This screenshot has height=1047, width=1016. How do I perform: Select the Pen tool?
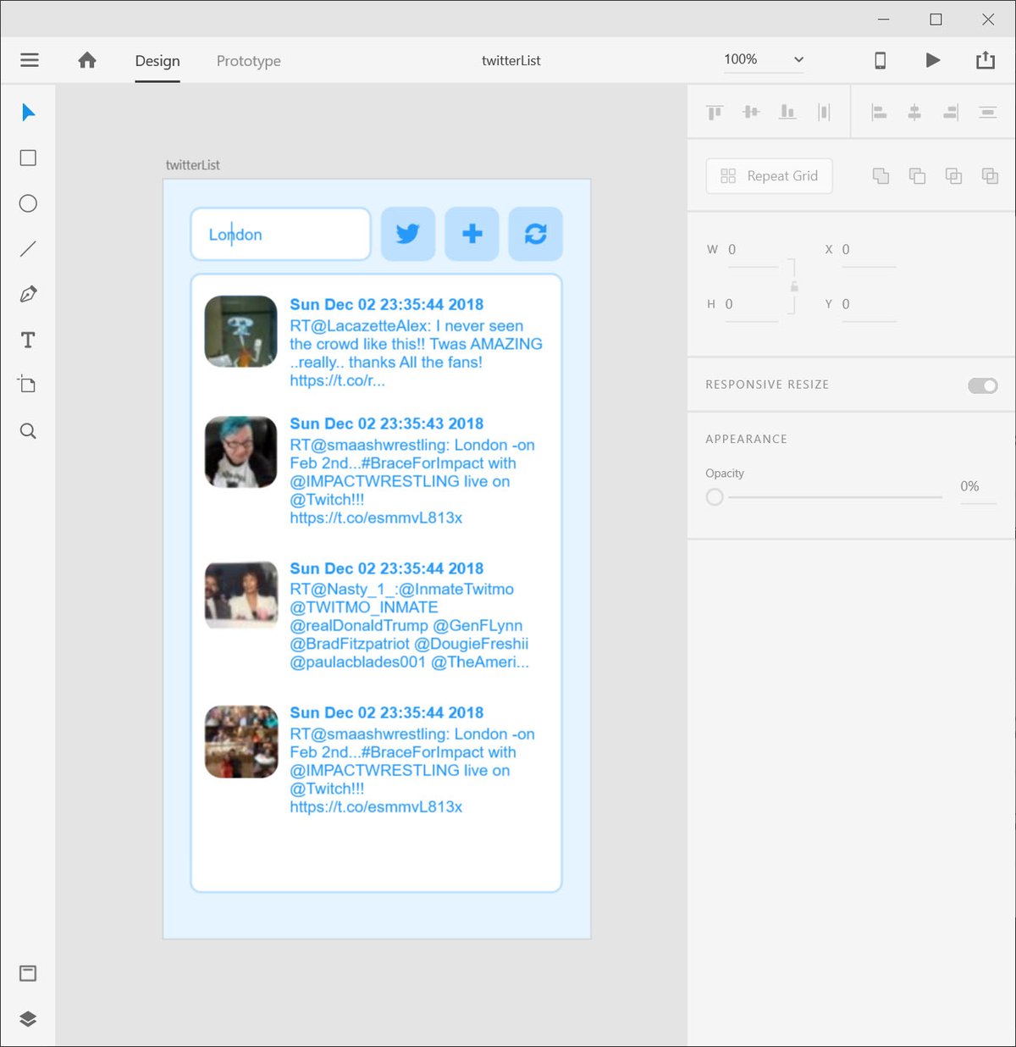click(28, 294)
